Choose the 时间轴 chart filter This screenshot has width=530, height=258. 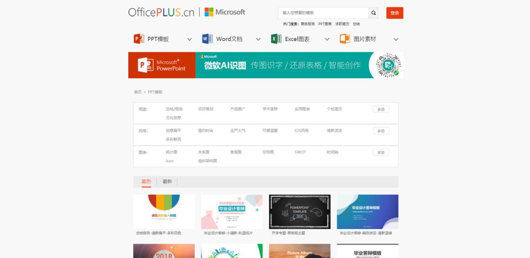[x=332, y=152]
